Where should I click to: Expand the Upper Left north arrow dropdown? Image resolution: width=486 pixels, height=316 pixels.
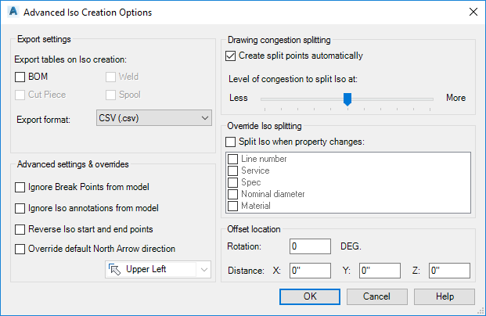203,269
